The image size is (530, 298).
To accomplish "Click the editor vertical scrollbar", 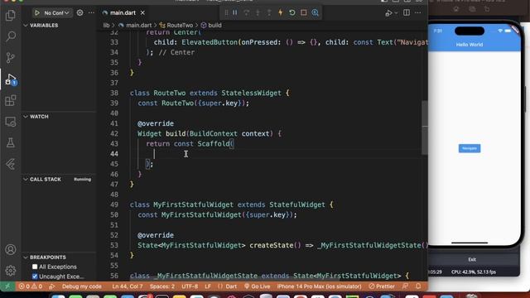I will point(425,127).
